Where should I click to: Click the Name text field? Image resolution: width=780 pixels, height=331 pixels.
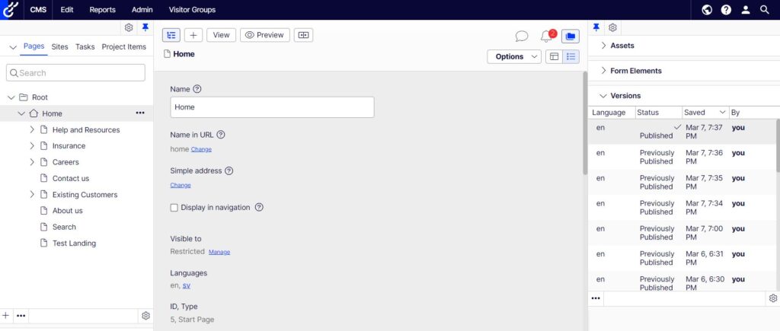(272, 107)
